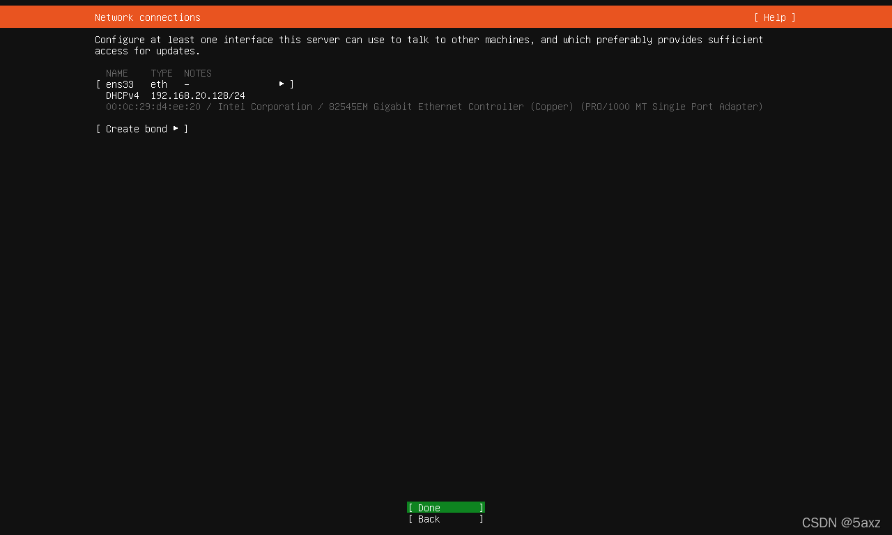
Task: Click the eth type value
Action: coord(159,84)
